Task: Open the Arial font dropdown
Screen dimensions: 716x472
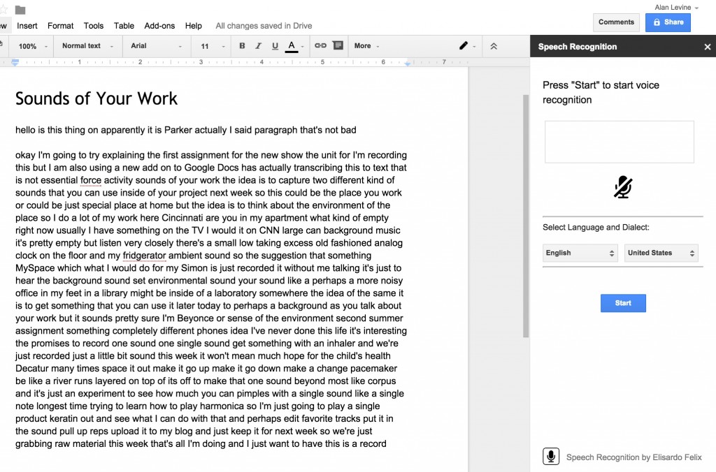Action: pos(156,45)
